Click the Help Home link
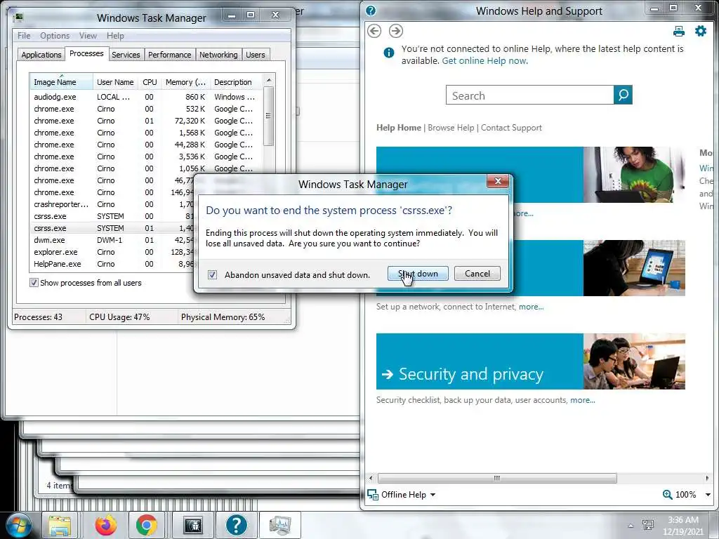 click(399, 128)
